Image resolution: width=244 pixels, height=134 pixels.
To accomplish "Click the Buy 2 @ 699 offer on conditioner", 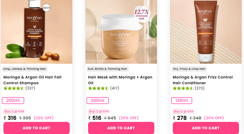I will click(x=184, y=111).
